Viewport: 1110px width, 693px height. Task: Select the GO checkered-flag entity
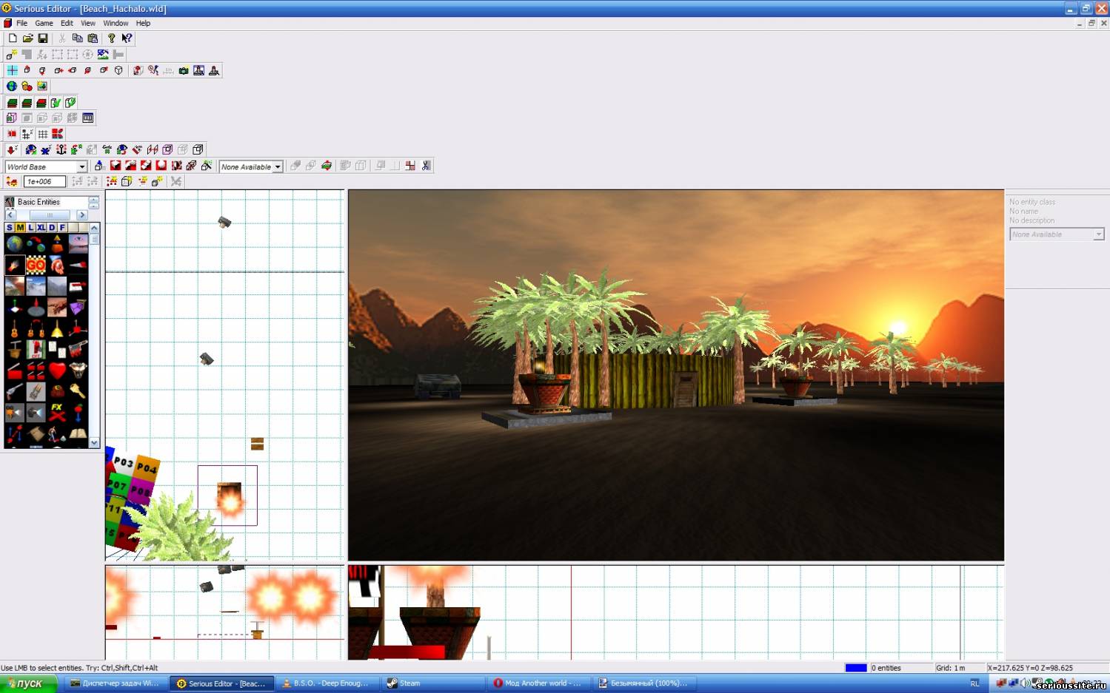pos(36,265)
